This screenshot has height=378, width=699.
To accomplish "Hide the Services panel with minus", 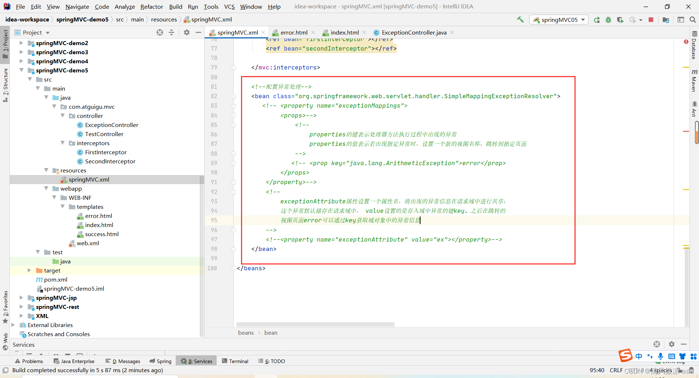I will pos(684,344).
